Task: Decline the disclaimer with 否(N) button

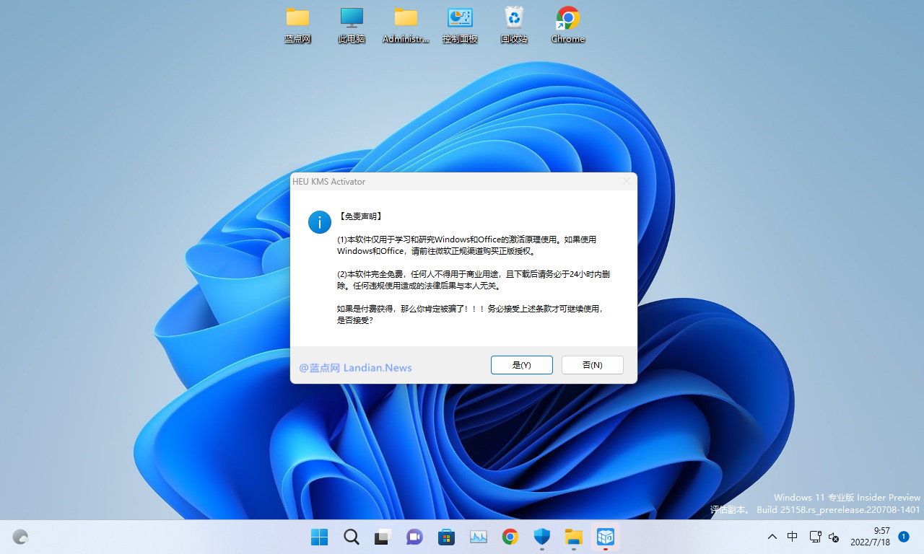Action: [x=592, y=365]
